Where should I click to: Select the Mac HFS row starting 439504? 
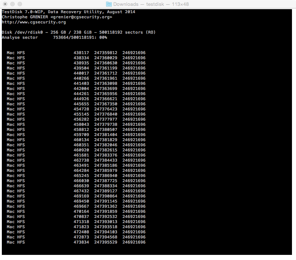(x=76, y=68)
